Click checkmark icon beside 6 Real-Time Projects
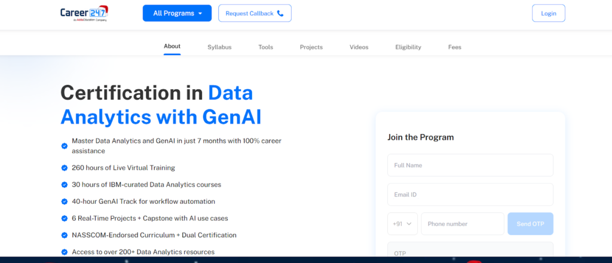 (x=65, y=219)
